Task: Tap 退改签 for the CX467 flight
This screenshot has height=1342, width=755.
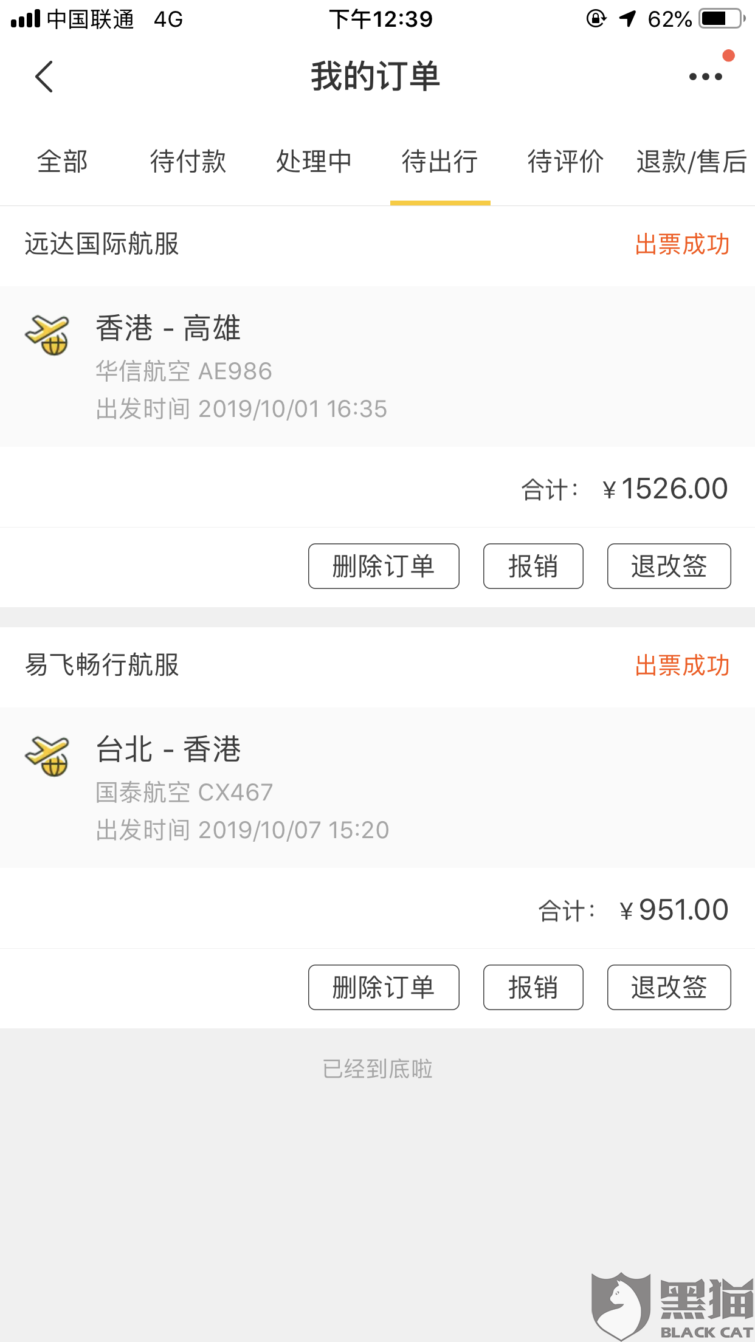Action: (669, 987)
